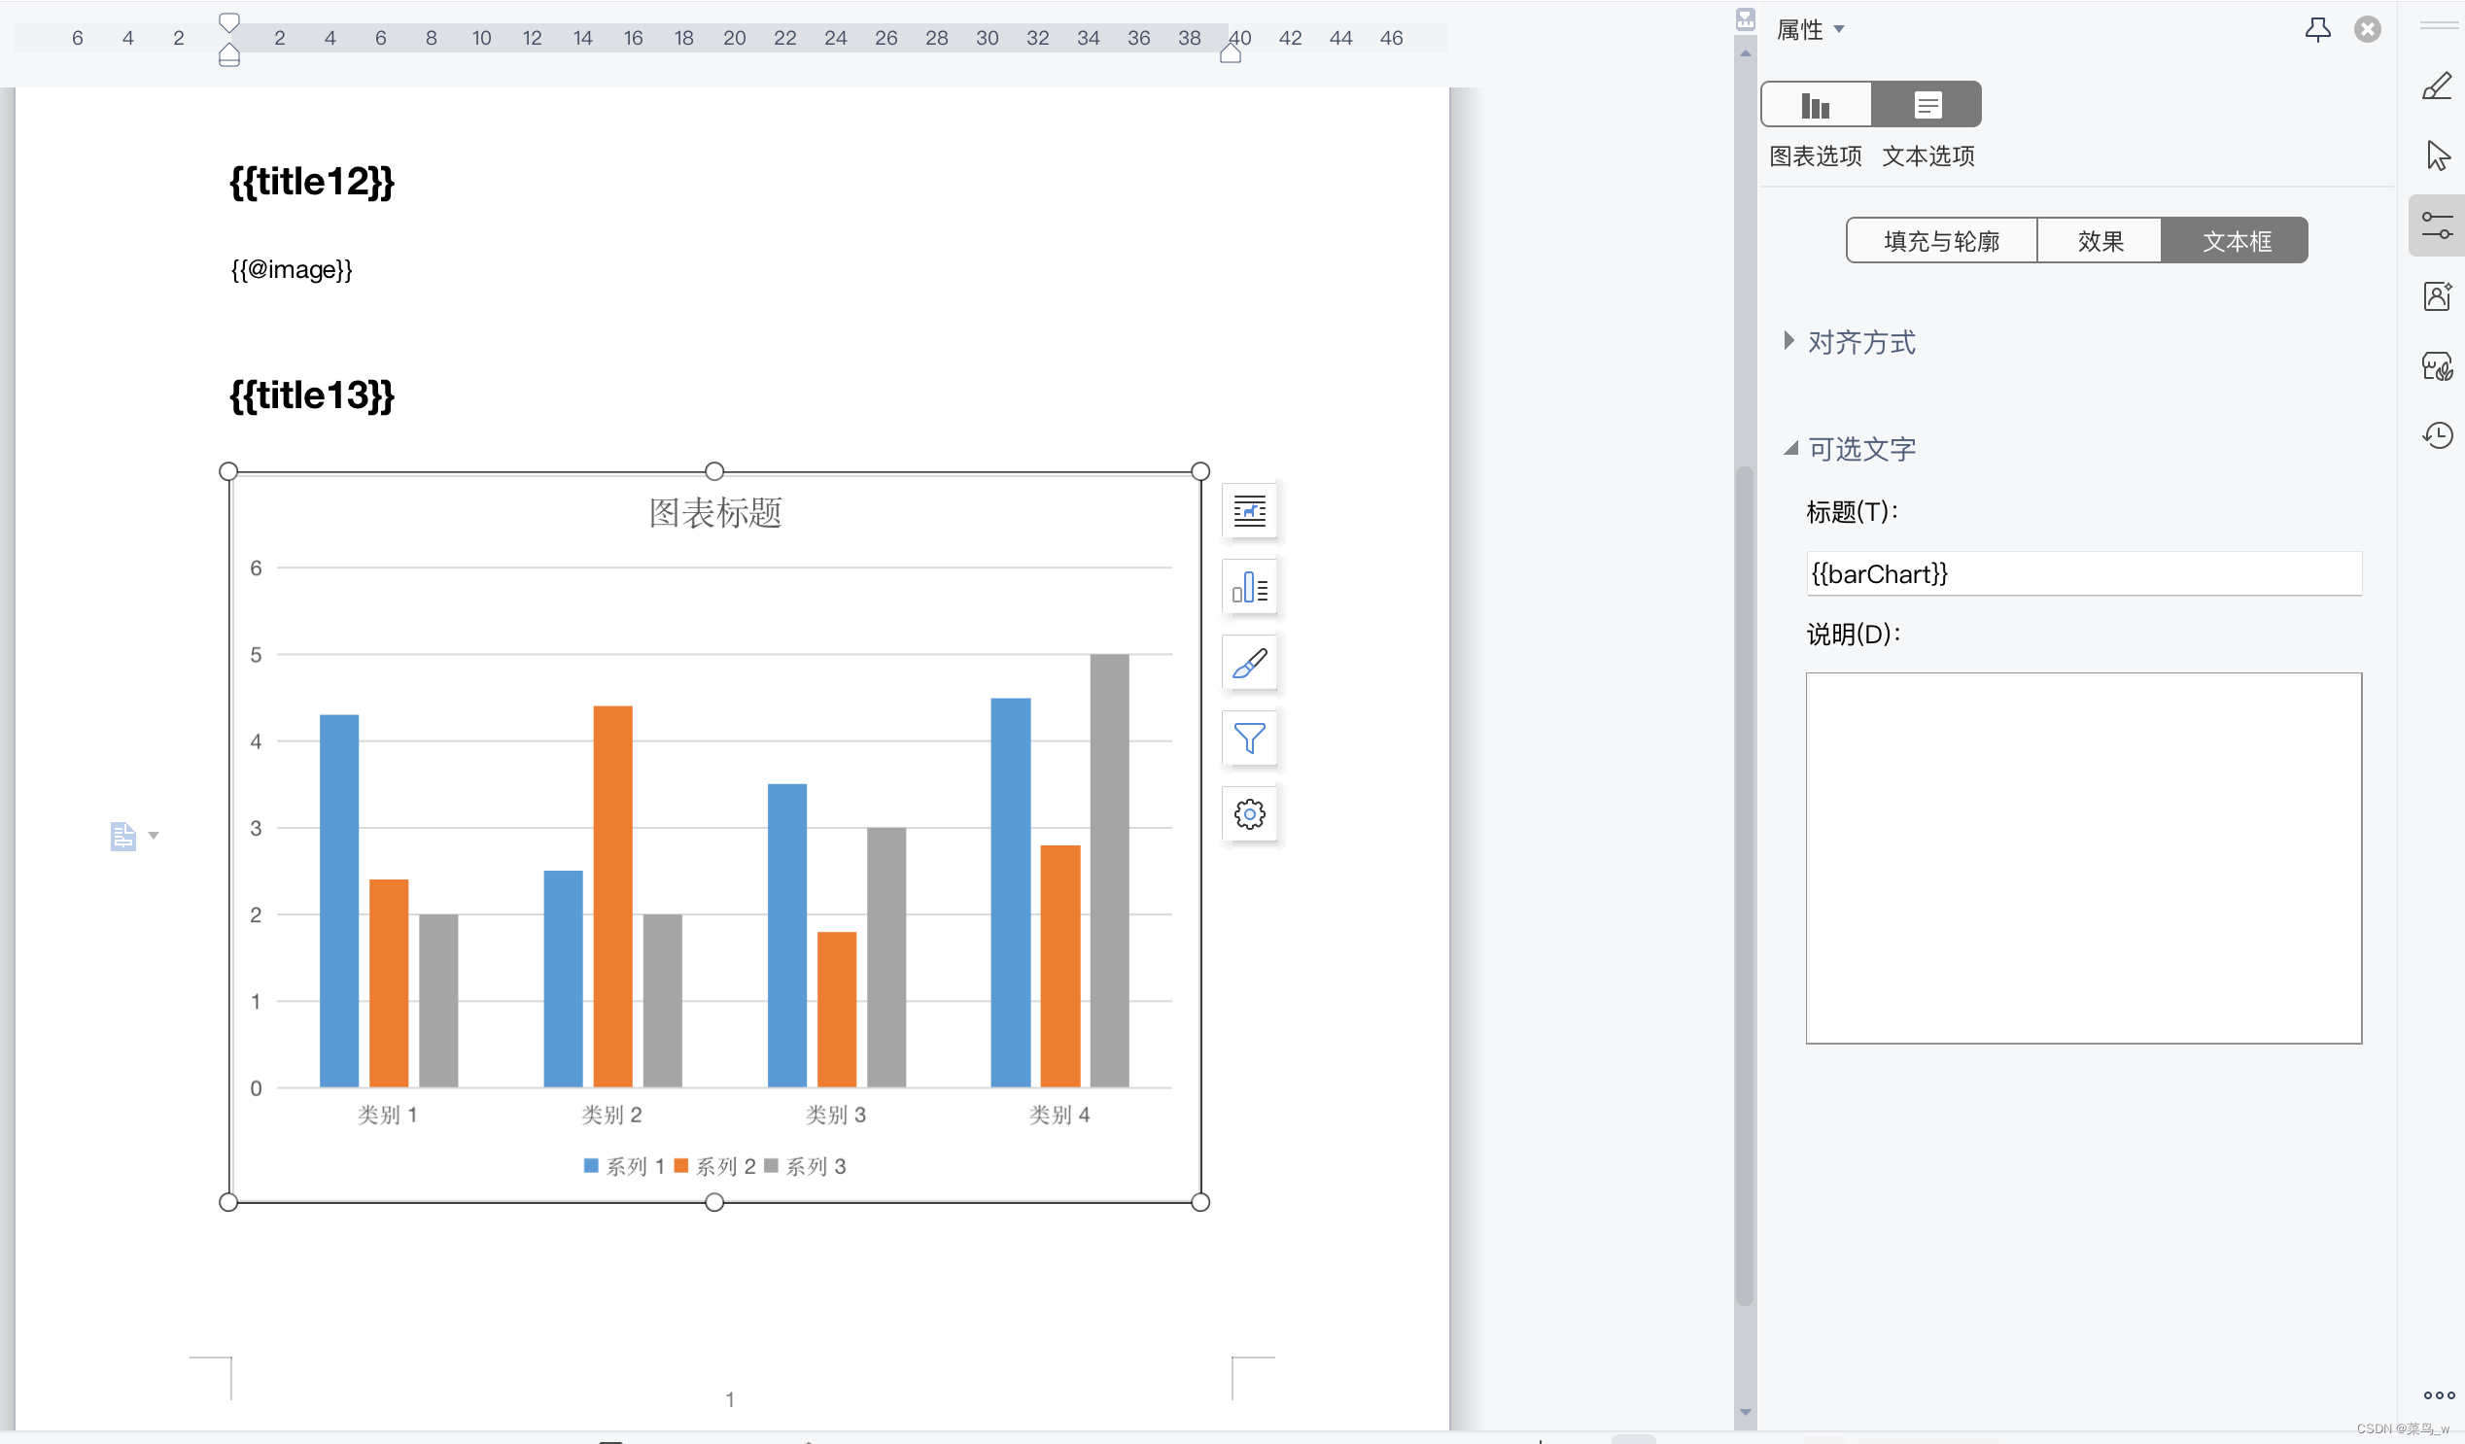The height and width of the screenshot is (1444, 2465).
Task: Open the portrait image sidebar icon
Action: click(2437, 296)
